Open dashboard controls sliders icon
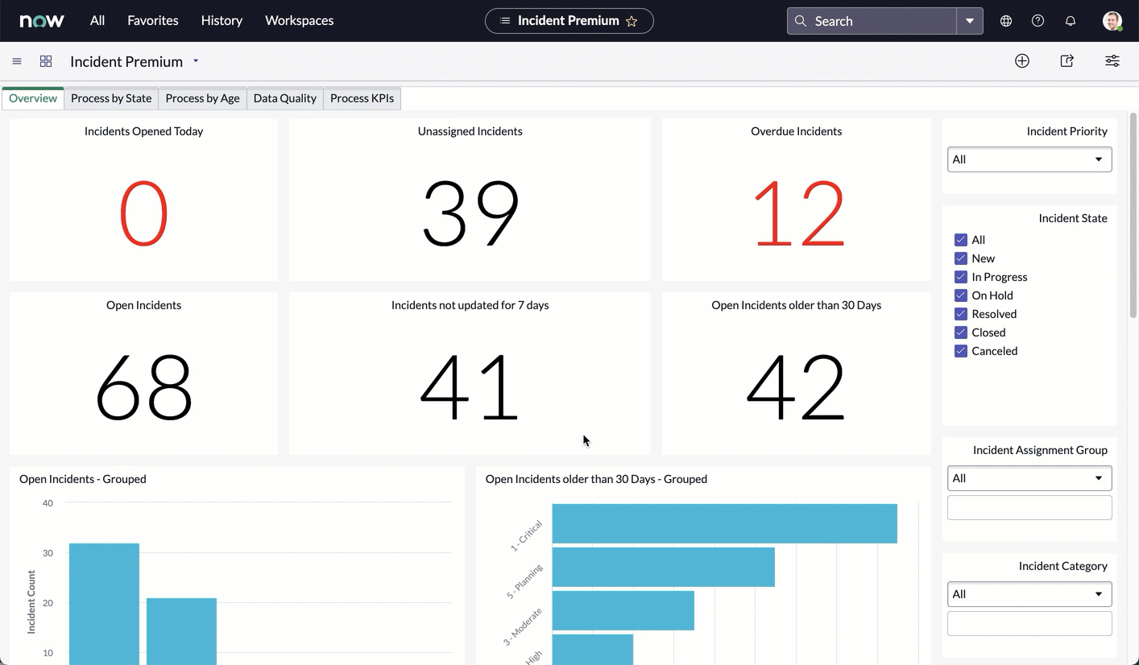The width and height of the screenshot is (1139, 665). [1112, 61]
